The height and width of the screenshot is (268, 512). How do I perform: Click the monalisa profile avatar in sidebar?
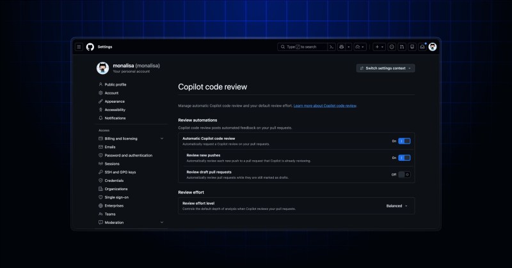tap(103, 68)
